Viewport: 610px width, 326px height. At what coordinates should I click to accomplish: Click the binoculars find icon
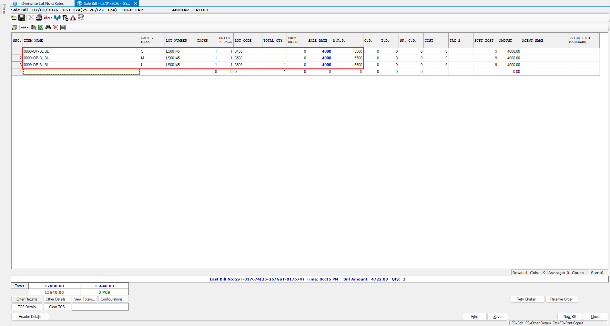click(x=48, y=27)
